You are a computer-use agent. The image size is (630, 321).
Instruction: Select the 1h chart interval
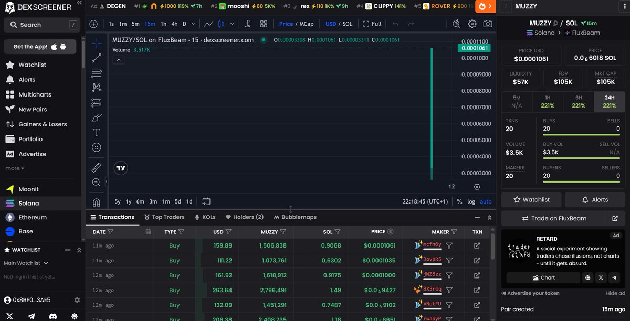tap(163, 24)
